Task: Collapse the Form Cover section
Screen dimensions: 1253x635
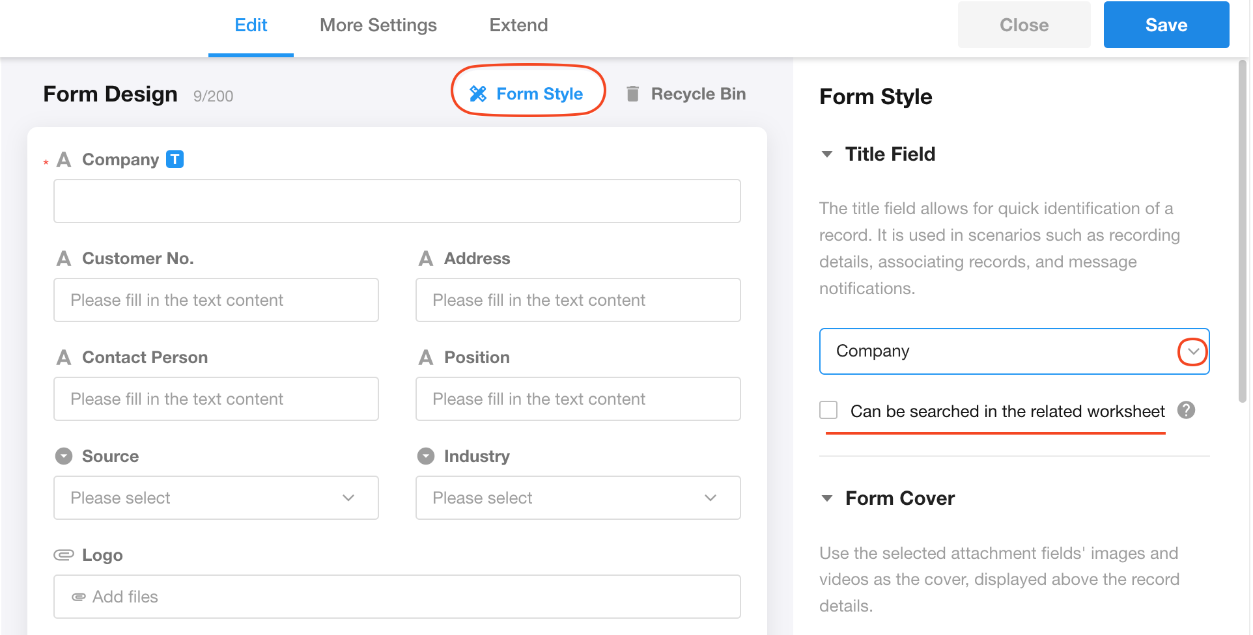Action: click(x=827, y=498)
